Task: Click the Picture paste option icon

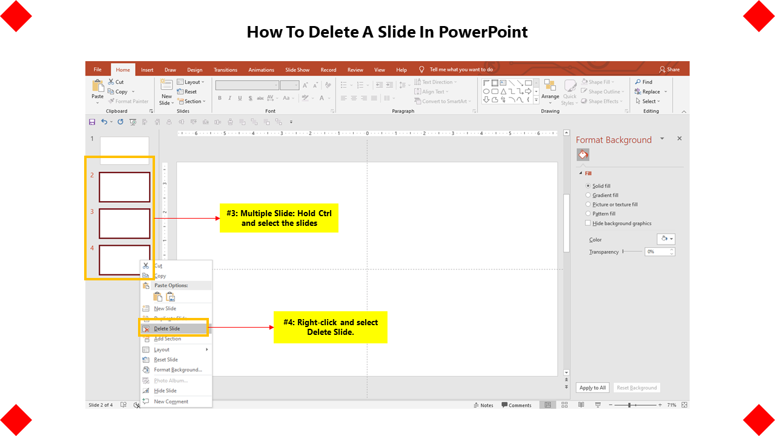Action: point(171,297)
